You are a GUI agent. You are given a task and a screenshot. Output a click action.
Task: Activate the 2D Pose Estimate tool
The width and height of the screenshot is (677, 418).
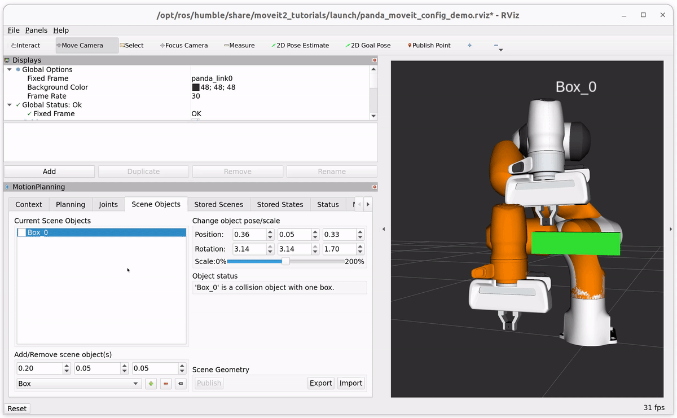[300, 45]
